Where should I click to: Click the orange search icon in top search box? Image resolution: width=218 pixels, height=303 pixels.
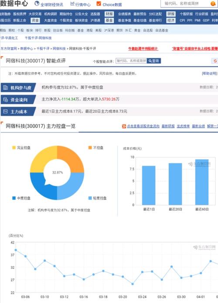pyautogui.click(x=213, y=3)
